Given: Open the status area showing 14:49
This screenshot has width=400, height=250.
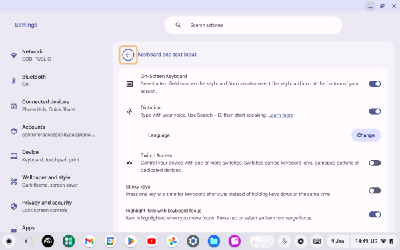Looking at the screenshot, I should point(373,241).
